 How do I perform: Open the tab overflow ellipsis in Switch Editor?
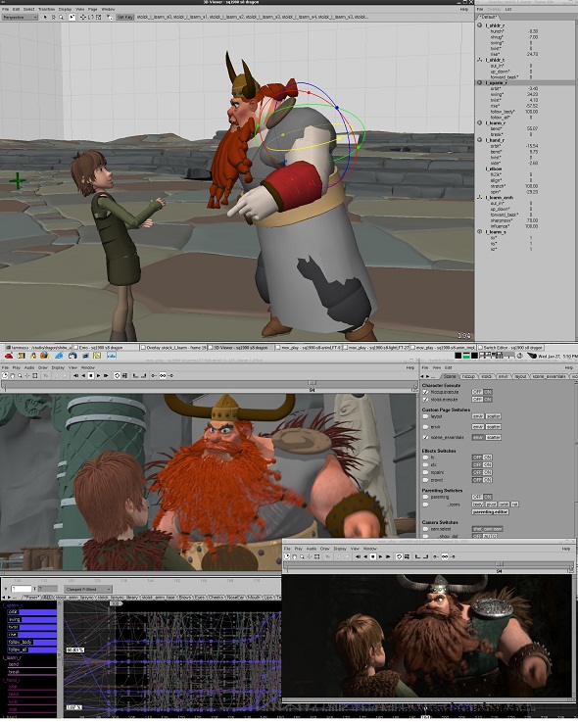click(x=434, y=376)
